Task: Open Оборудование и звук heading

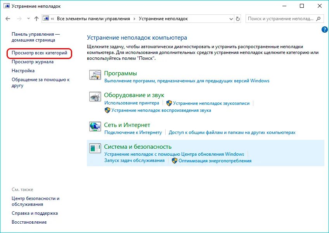Action: [134, 95]
